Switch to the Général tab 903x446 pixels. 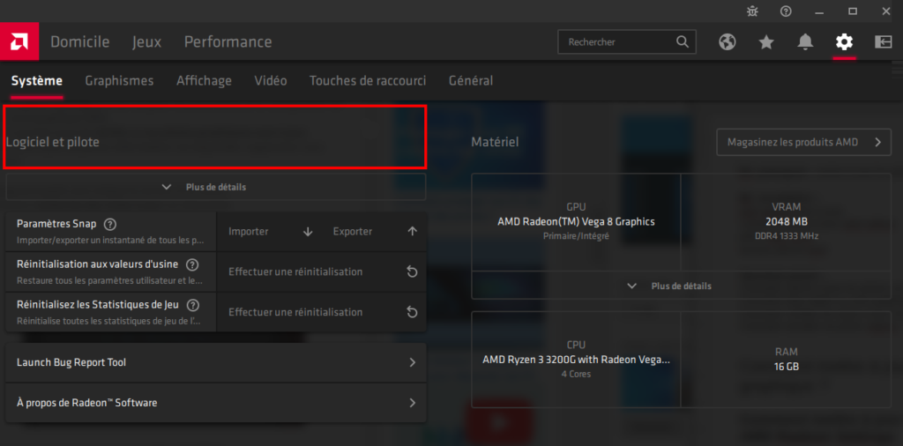(x=471, y=81)
